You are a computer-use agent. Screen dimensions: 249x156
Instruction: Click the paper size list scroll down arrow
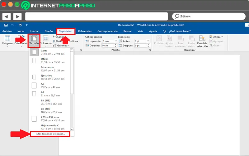point(72,129)
